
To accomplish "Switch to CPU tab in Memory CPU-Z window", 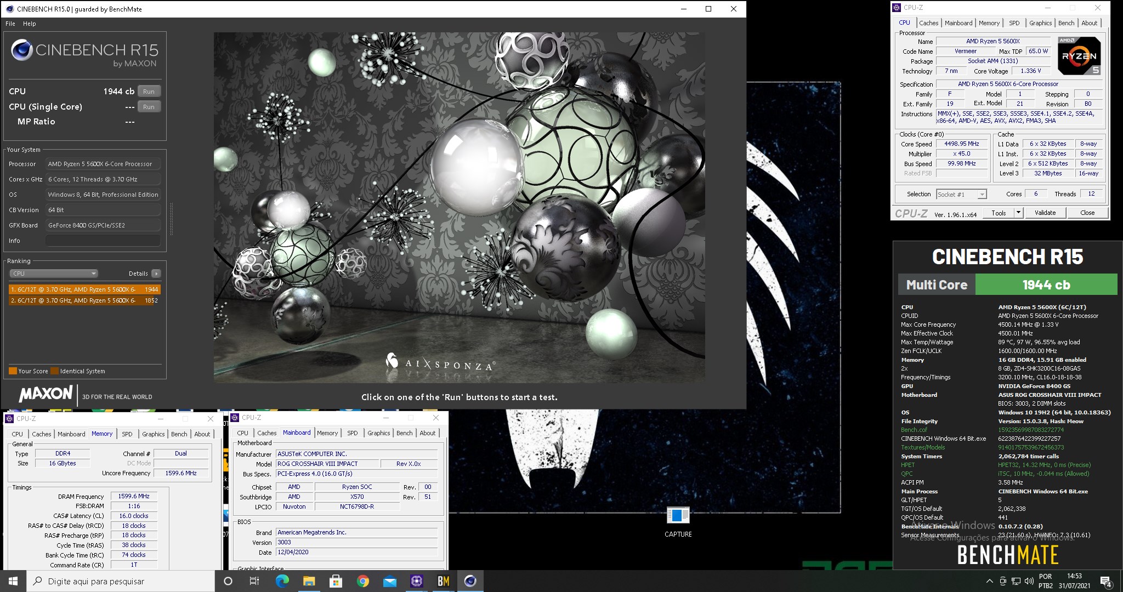I will pos(18,434).
